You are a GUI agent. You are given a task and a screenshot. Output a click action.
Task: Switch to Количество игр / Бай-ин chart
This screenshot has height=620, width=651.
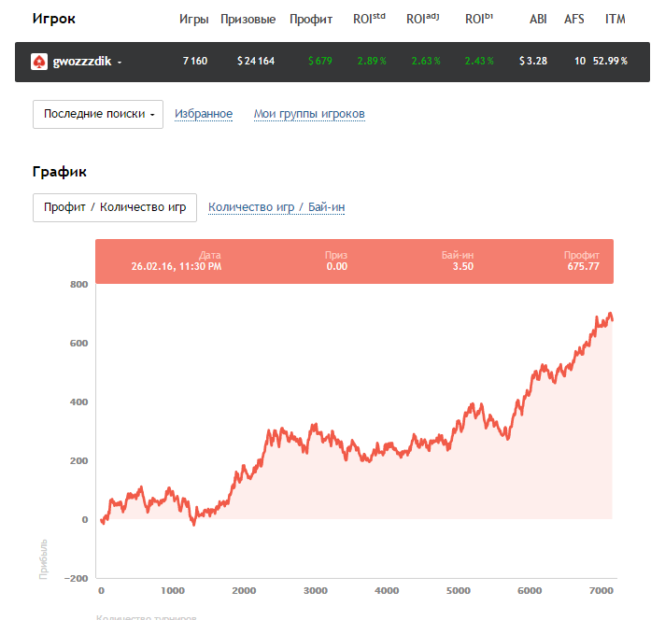[276, 207]
